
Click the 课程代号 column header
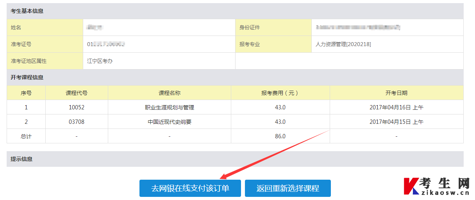coord(77,93)
